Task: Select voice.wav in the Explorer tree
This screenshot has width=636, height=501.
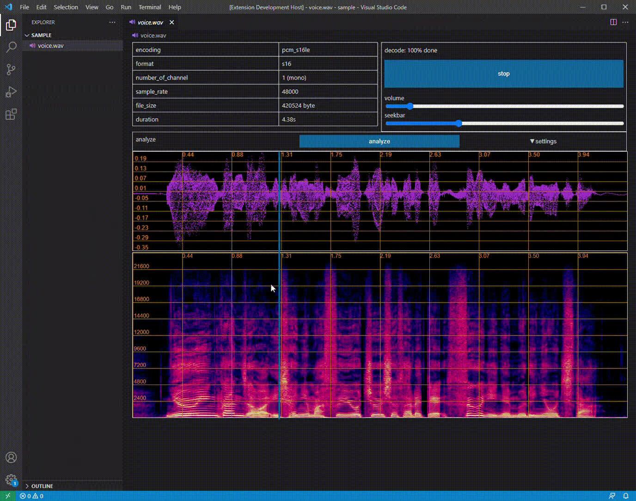Action: (50, 46)
